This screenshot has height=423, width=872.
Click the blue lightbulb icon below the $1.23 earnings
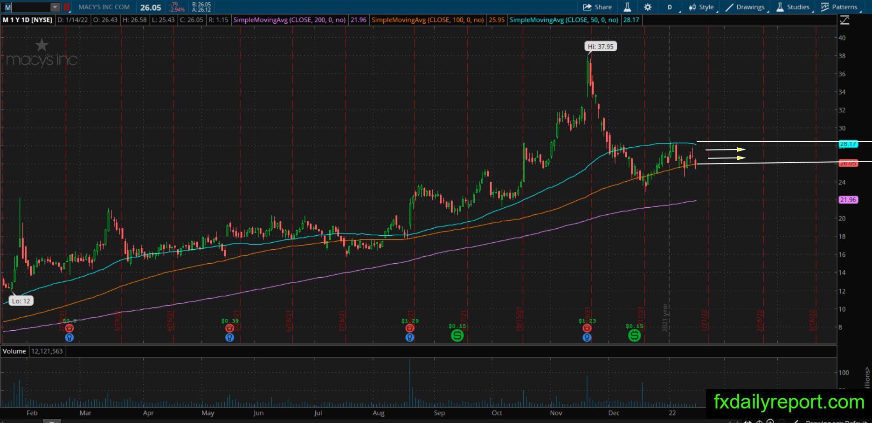point(587,337)
